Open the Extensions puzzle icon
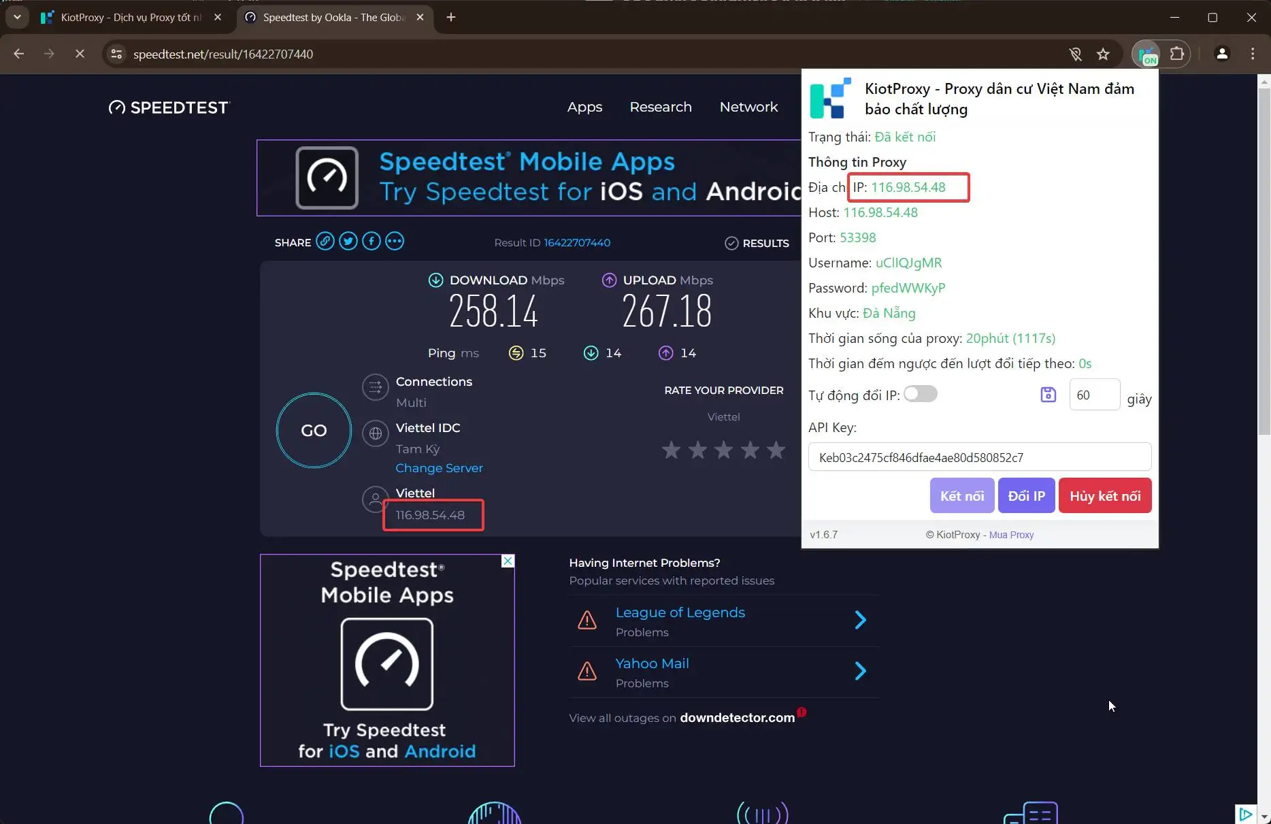Image resolution: width=1271 pixels, height=824 pixels. (x=1176, y=54)
